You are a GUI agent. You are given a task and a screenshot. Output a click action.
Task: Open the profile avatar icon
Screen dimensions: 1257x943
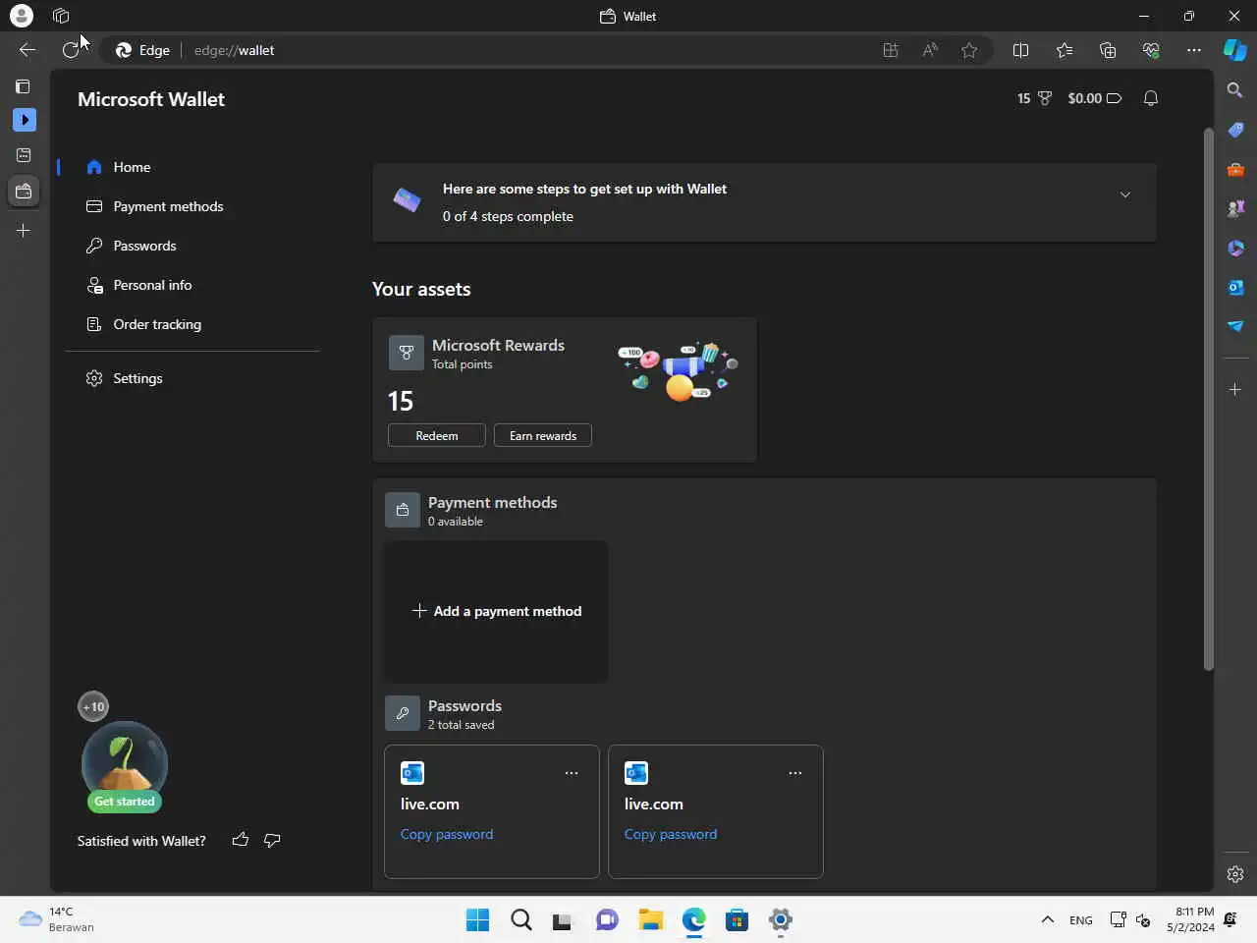(22, 16)
